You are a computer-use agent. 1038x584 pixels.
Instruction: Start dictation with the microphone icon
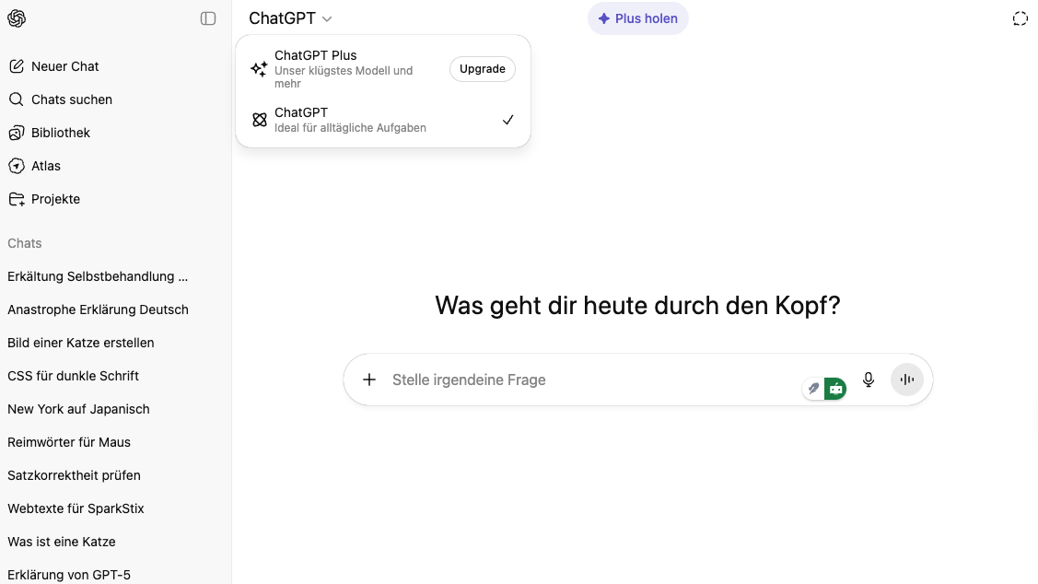pyautogui.click(x=869, y=379)
